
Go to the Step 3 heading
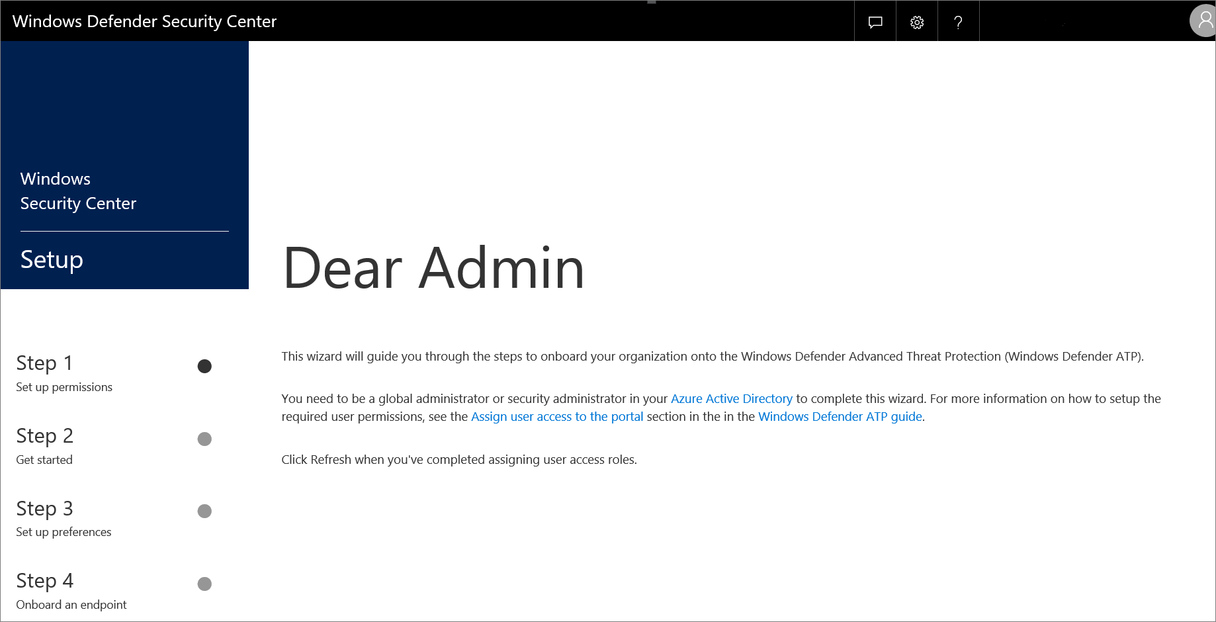[x=44, y=509]
